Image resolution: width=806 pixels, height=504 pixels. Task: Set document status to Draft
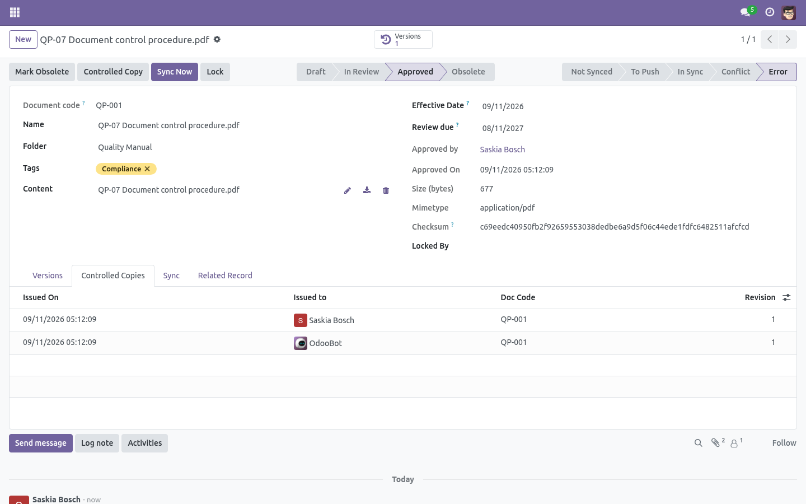click(x=316, y=72)
